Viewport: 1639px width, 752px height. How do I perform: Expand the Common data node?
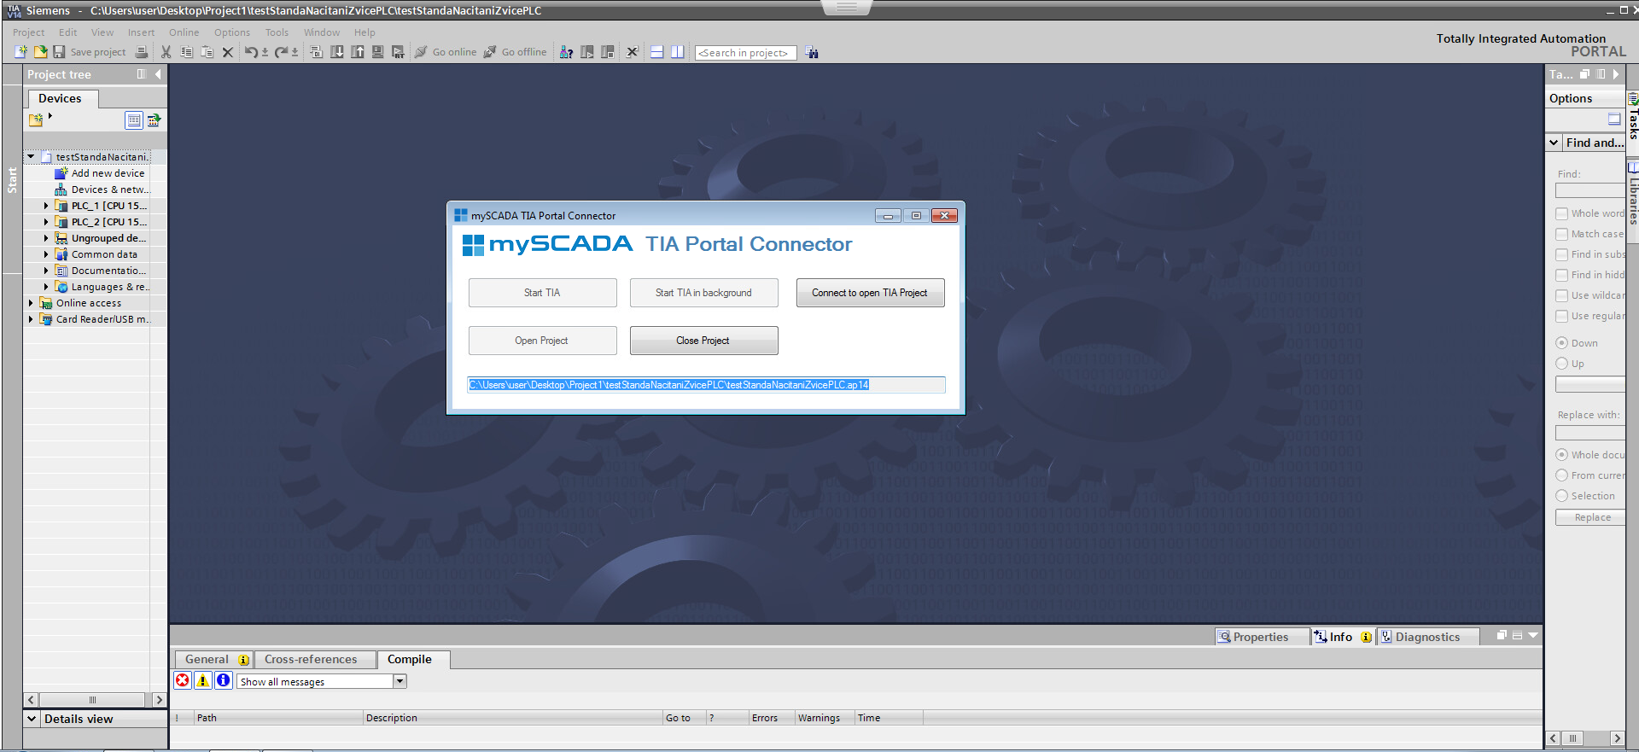pyautogui.click(x=46, y=254)
